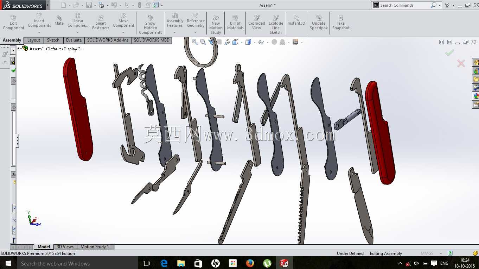Click the taskbar volume icon

417,263
